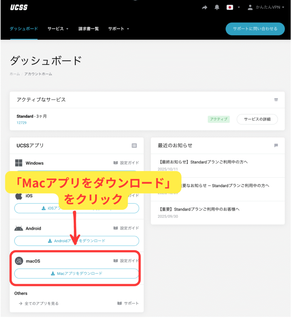Click 全てのアプリを見る link
Viewport: 292px width, 318px height.
41,303
